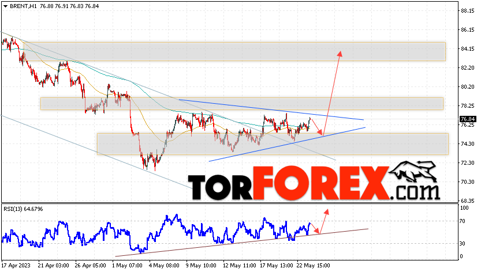The image size is (481, 272).
Task: Click the RSI 0 level label
Action: pyautogui.click(x=462, y=256)
